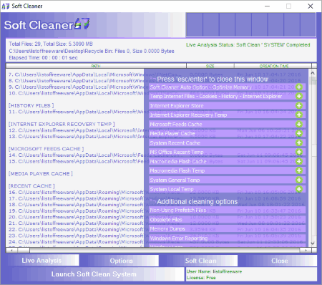Maximize the Soft Cleaner window
The image size is (322, 285).
coord(288,6)
